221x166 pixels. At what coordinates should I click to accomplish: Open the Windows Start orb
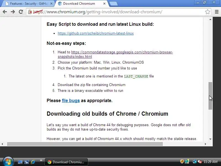[x=8, y=162]
